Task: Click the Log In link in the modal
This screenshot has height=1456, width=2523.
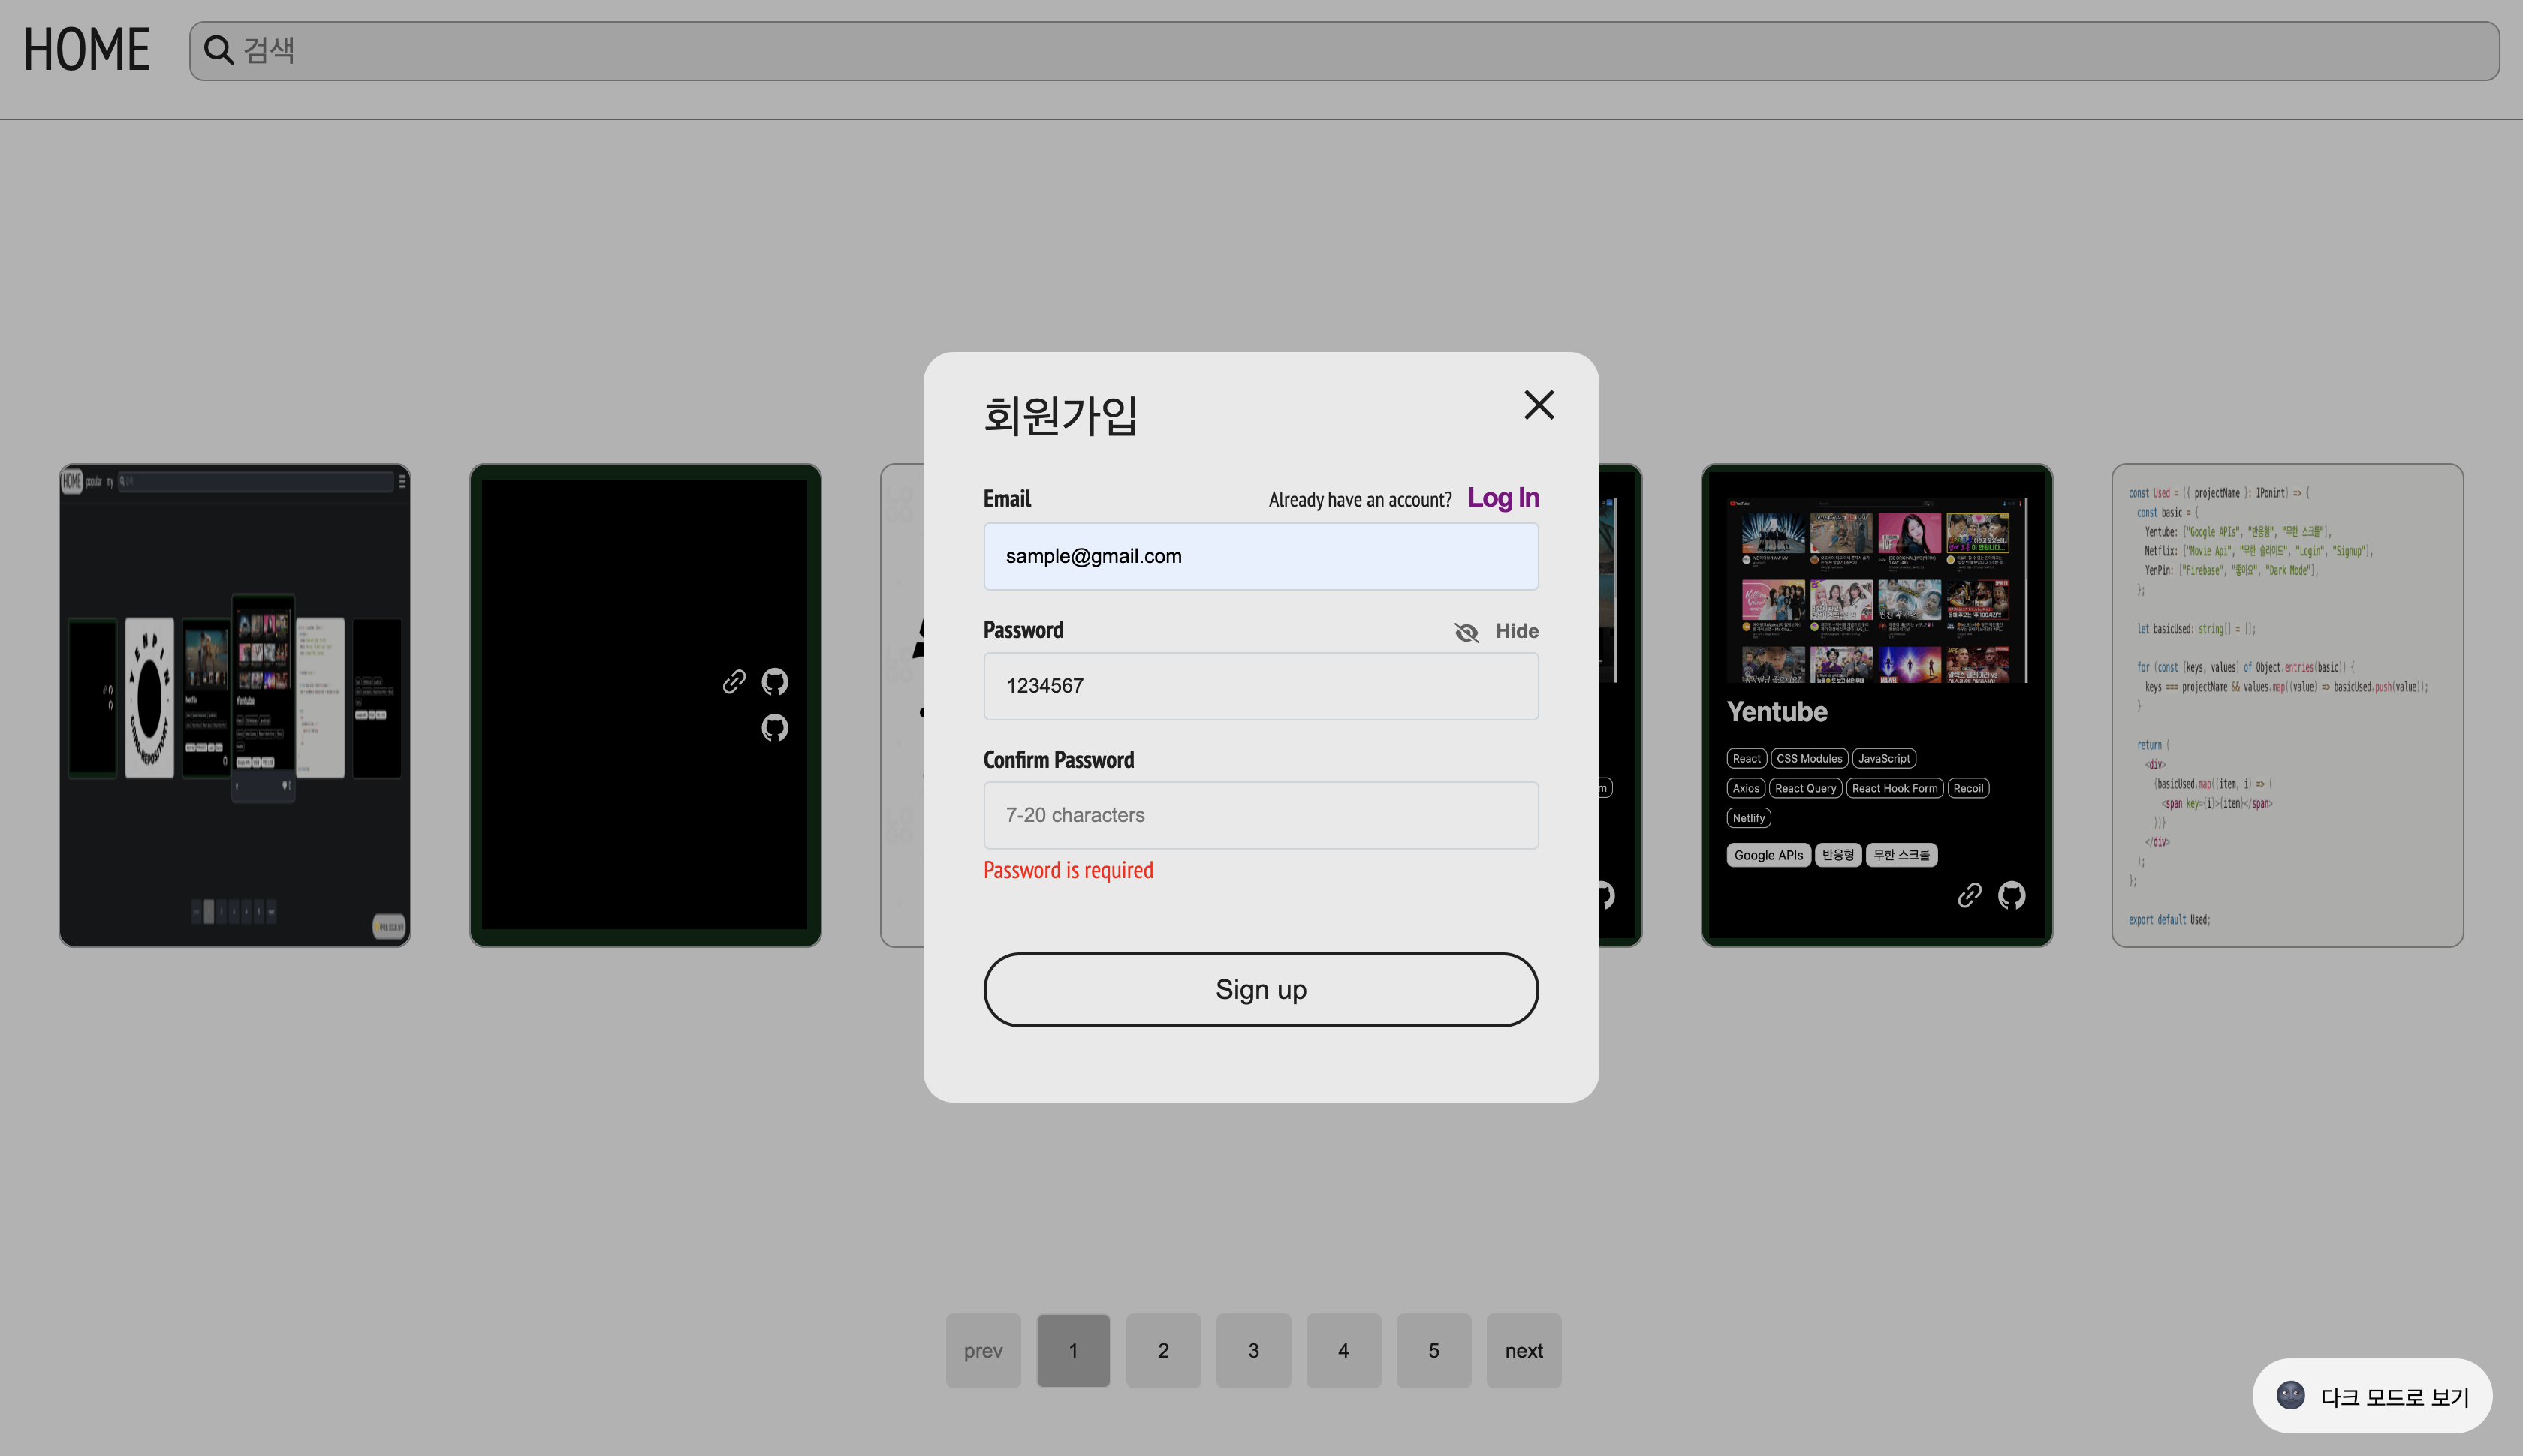Action: (1503, 497)
